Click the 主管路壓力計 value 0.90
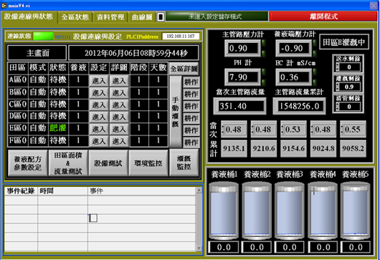This screenshot has height=260, width=380. (x=242, y=48)
